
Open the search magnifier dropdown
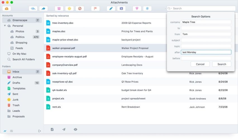[170, 9]
